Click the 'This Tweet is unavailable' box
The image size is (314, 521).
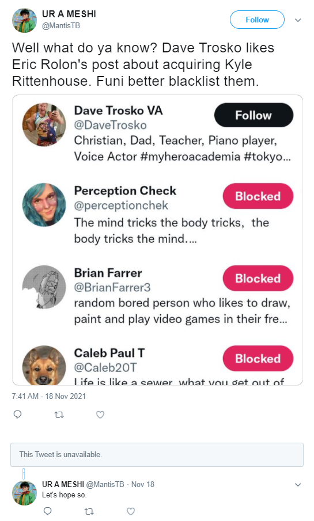coord(157,455)
